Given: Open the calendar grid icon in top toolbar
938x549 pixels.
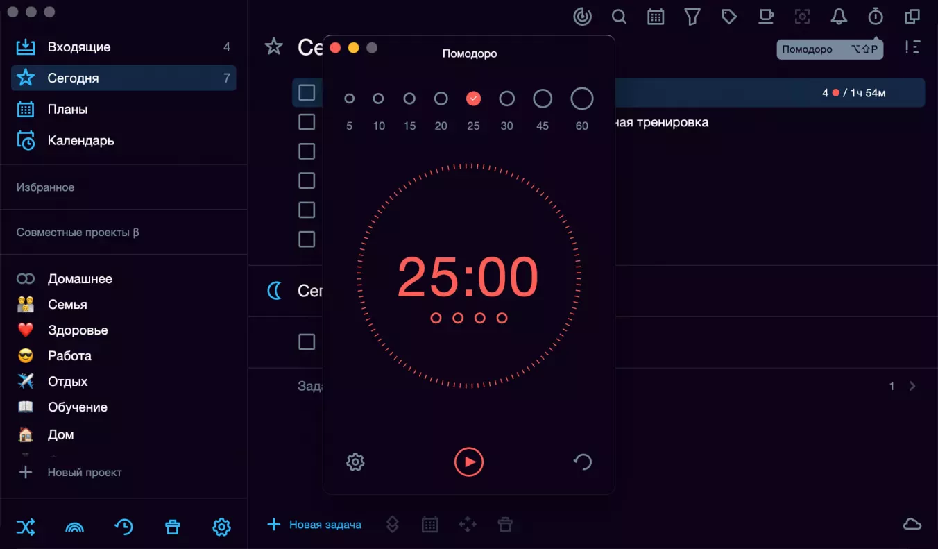Looking at the screenshot, I should 656,17.
